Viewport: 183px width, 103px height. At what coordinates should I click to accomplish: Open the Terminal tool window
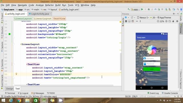pos(10,93)
